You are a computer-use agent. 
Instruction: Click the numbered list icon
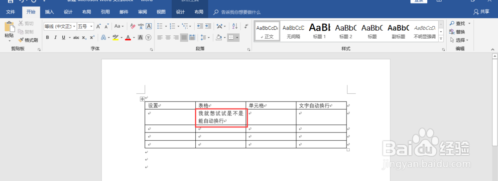click(172, 26)
